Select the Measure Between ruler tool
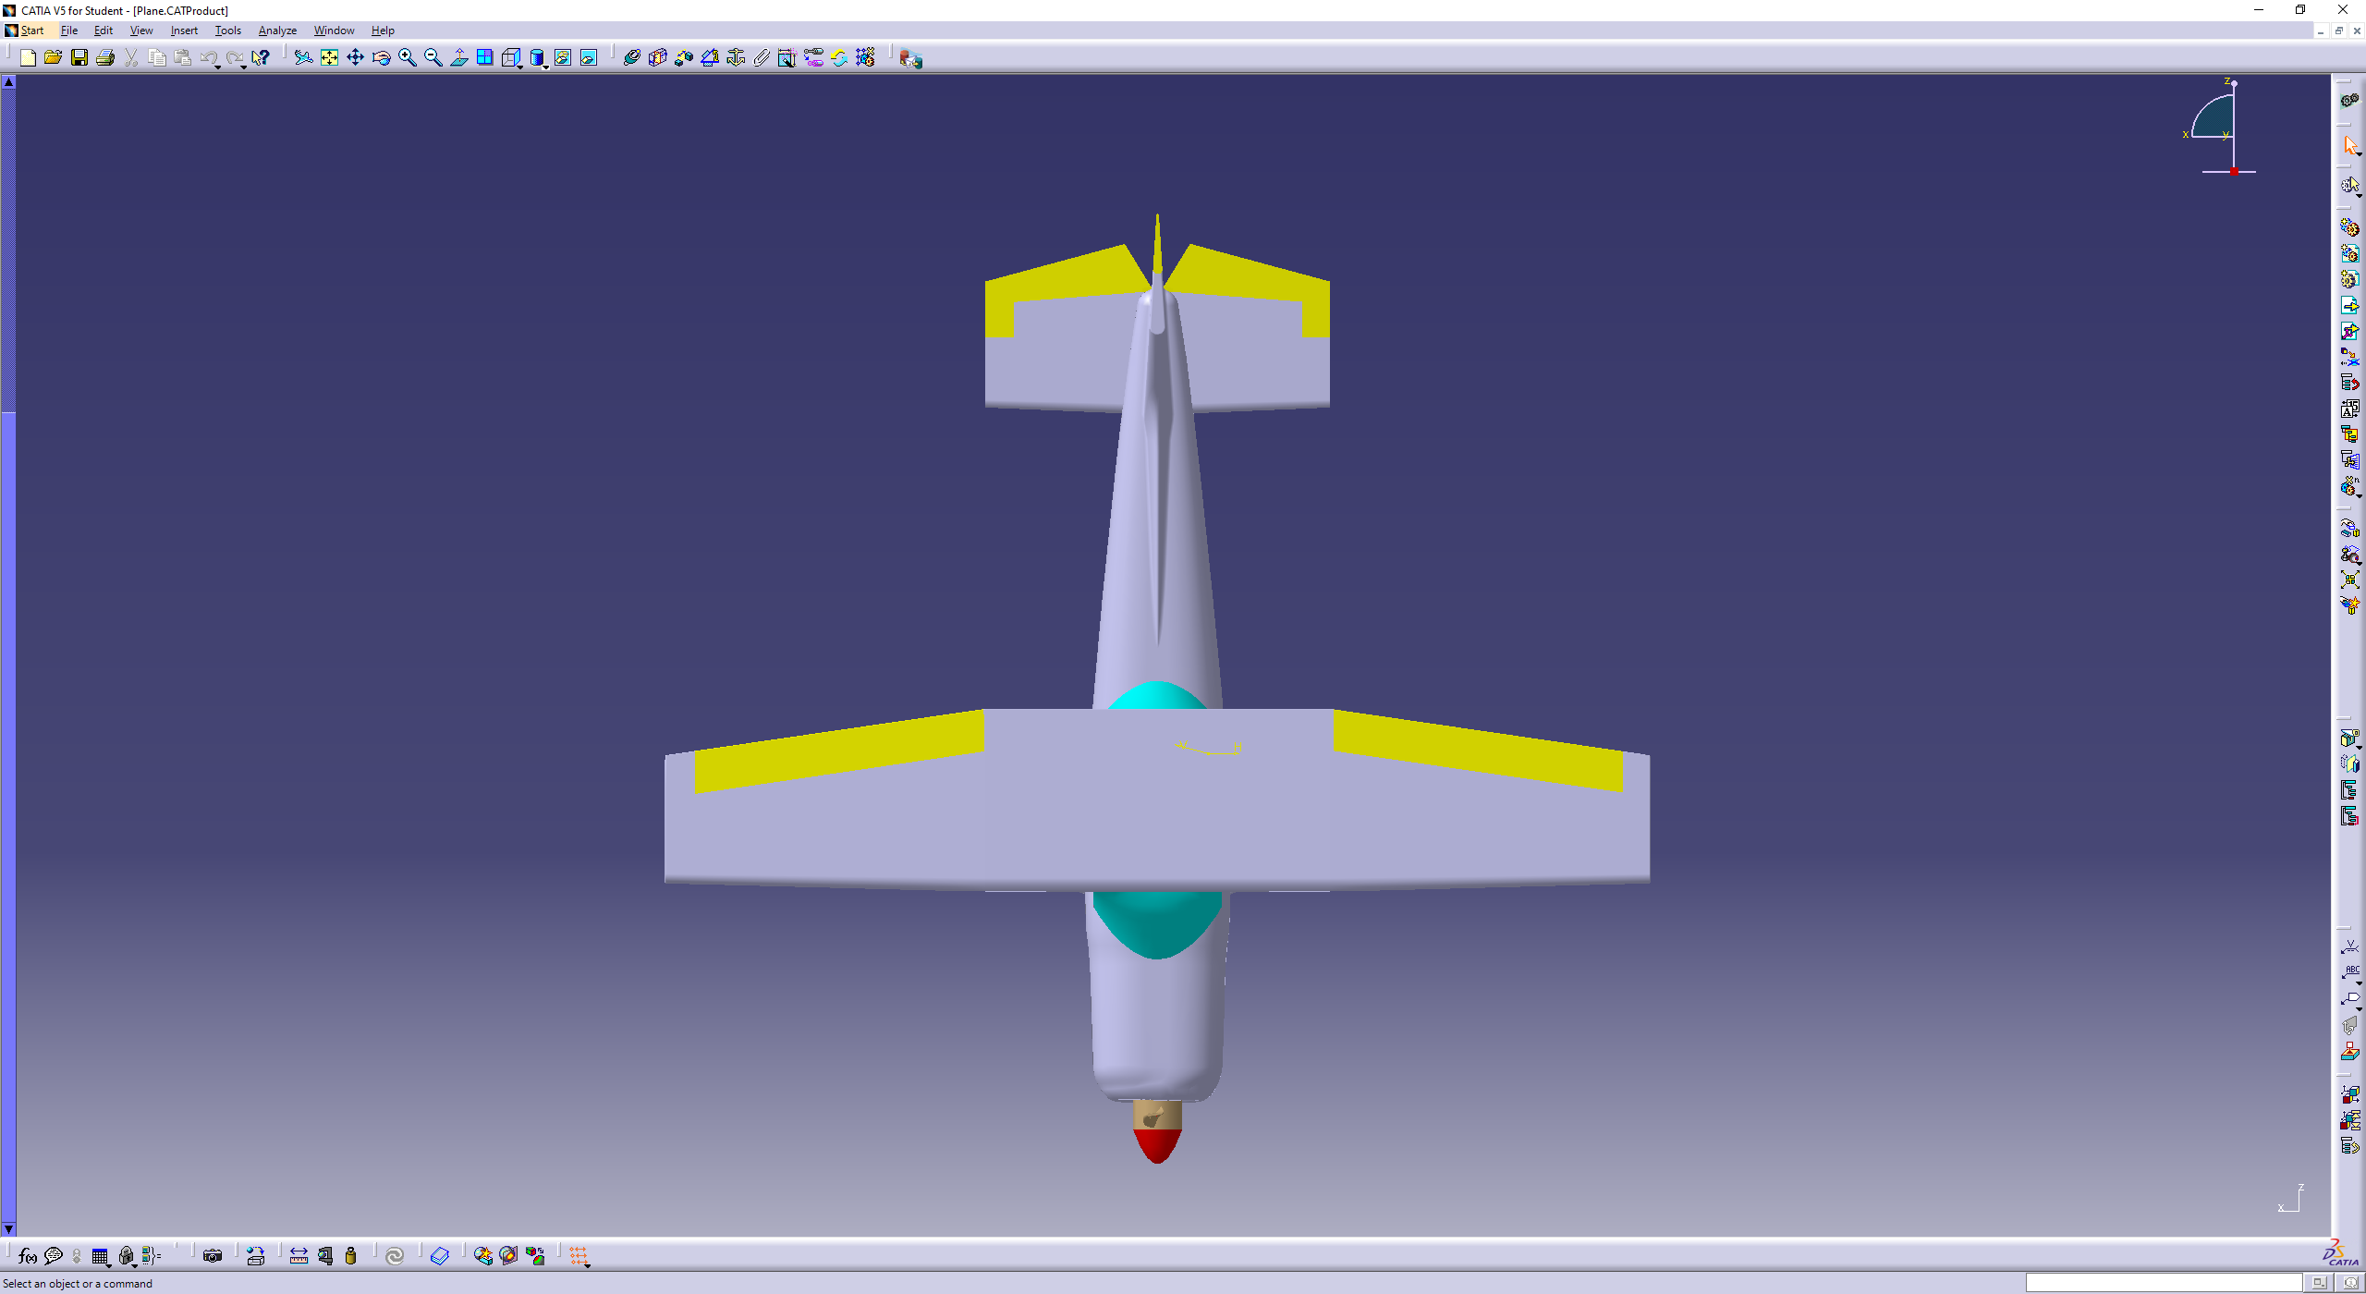Image resolution: width=2366 pixels, height=1294 pixels. coord(299,1256)
